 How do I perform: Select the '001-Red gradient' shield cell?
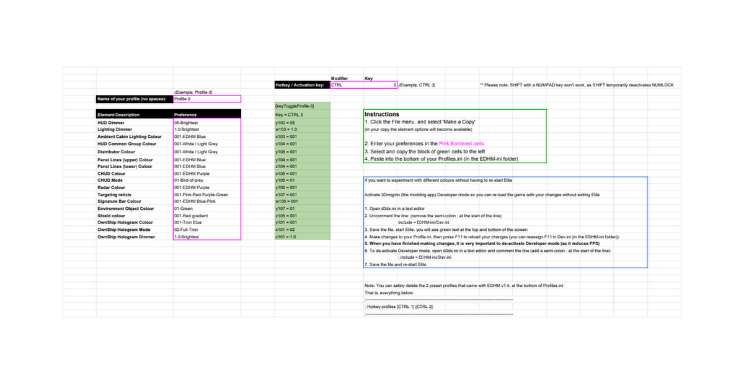pyautogui.click(x=207, y=216)
